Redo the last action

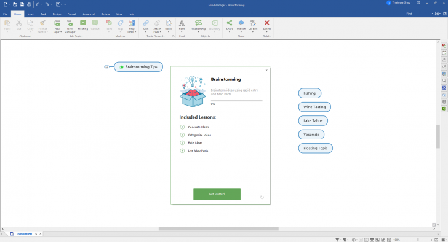point(47,4)
